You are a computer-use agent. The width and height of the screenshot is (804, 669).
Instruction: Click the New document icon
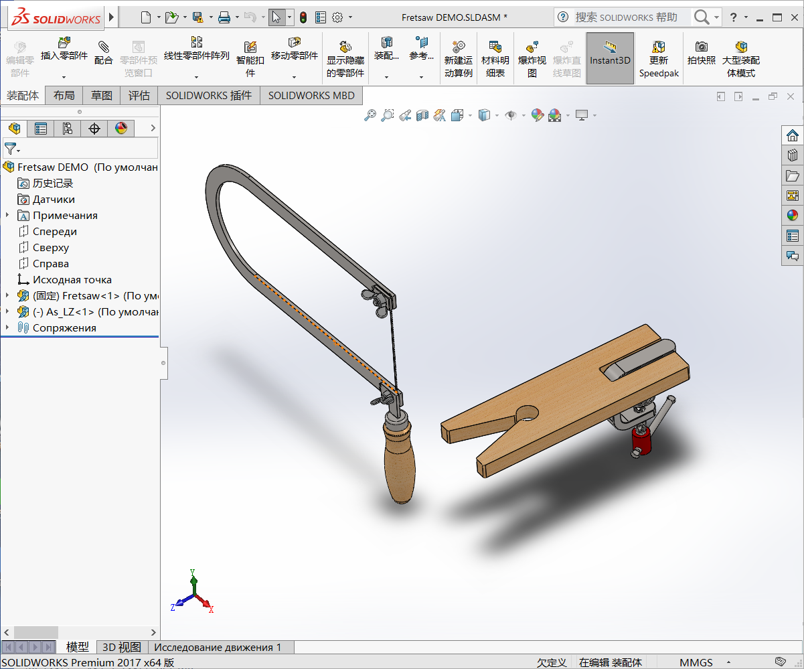(x=146, y=17)
